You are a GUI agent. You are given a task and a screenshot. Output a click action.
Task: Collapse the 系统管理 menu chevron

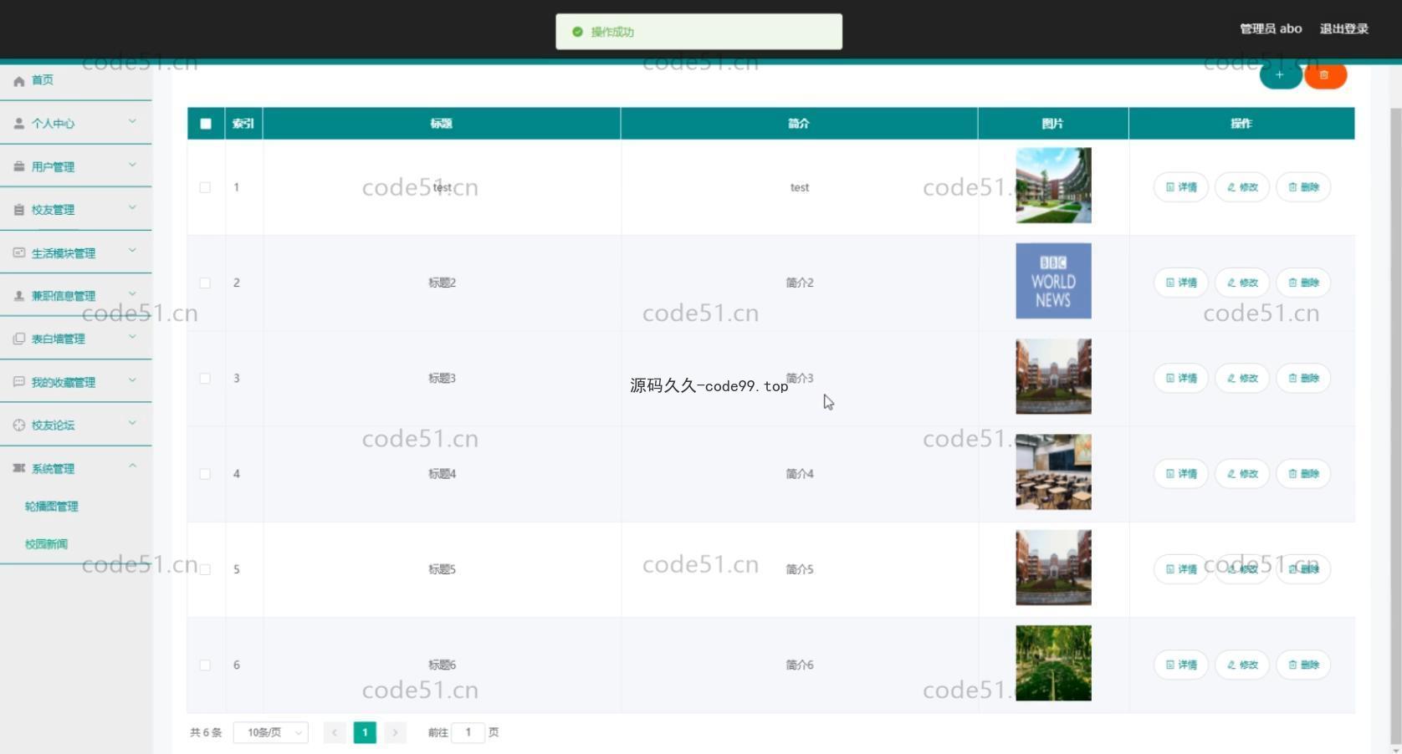coord(132,466)
